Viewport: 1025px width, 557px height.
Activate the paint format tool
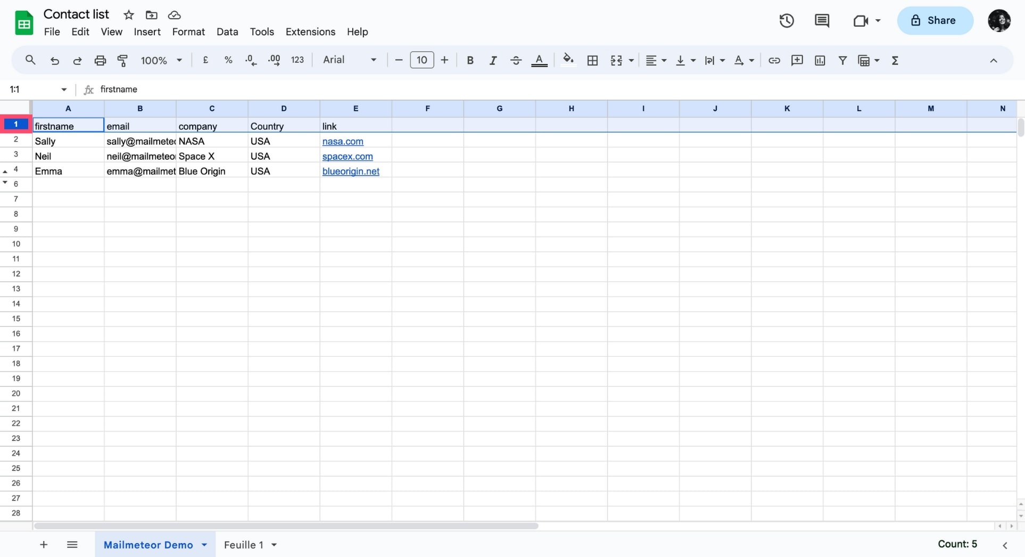point(122,61)
